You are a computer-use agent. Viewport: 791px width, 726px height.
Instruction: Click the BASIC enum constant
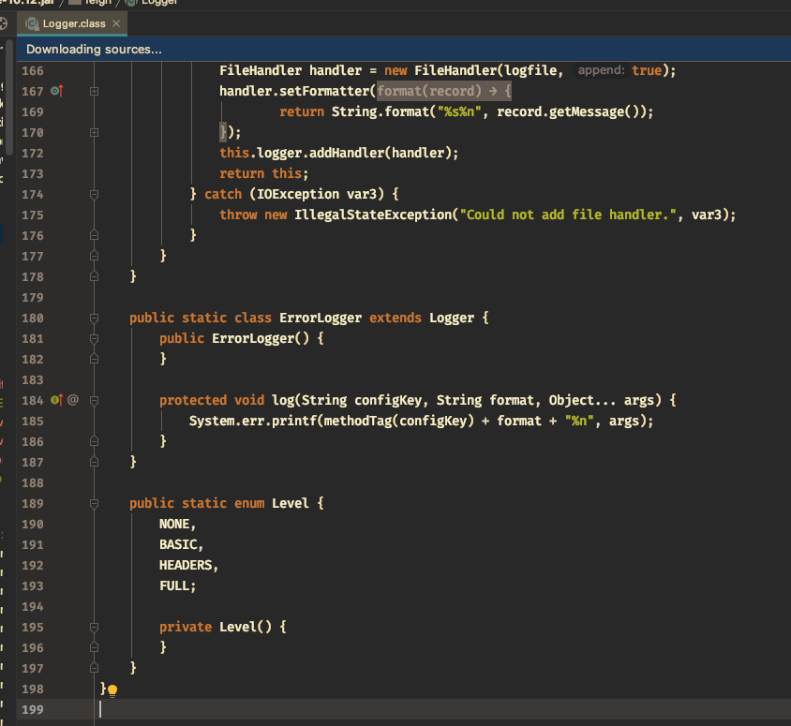[x=178, y=545]
